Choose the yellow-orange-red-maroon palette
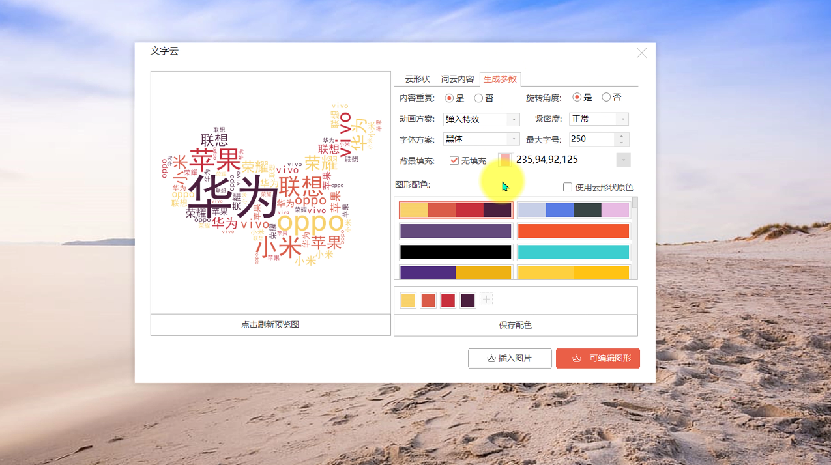The height and width of the screenshot is (465, 831). point(456,210)
